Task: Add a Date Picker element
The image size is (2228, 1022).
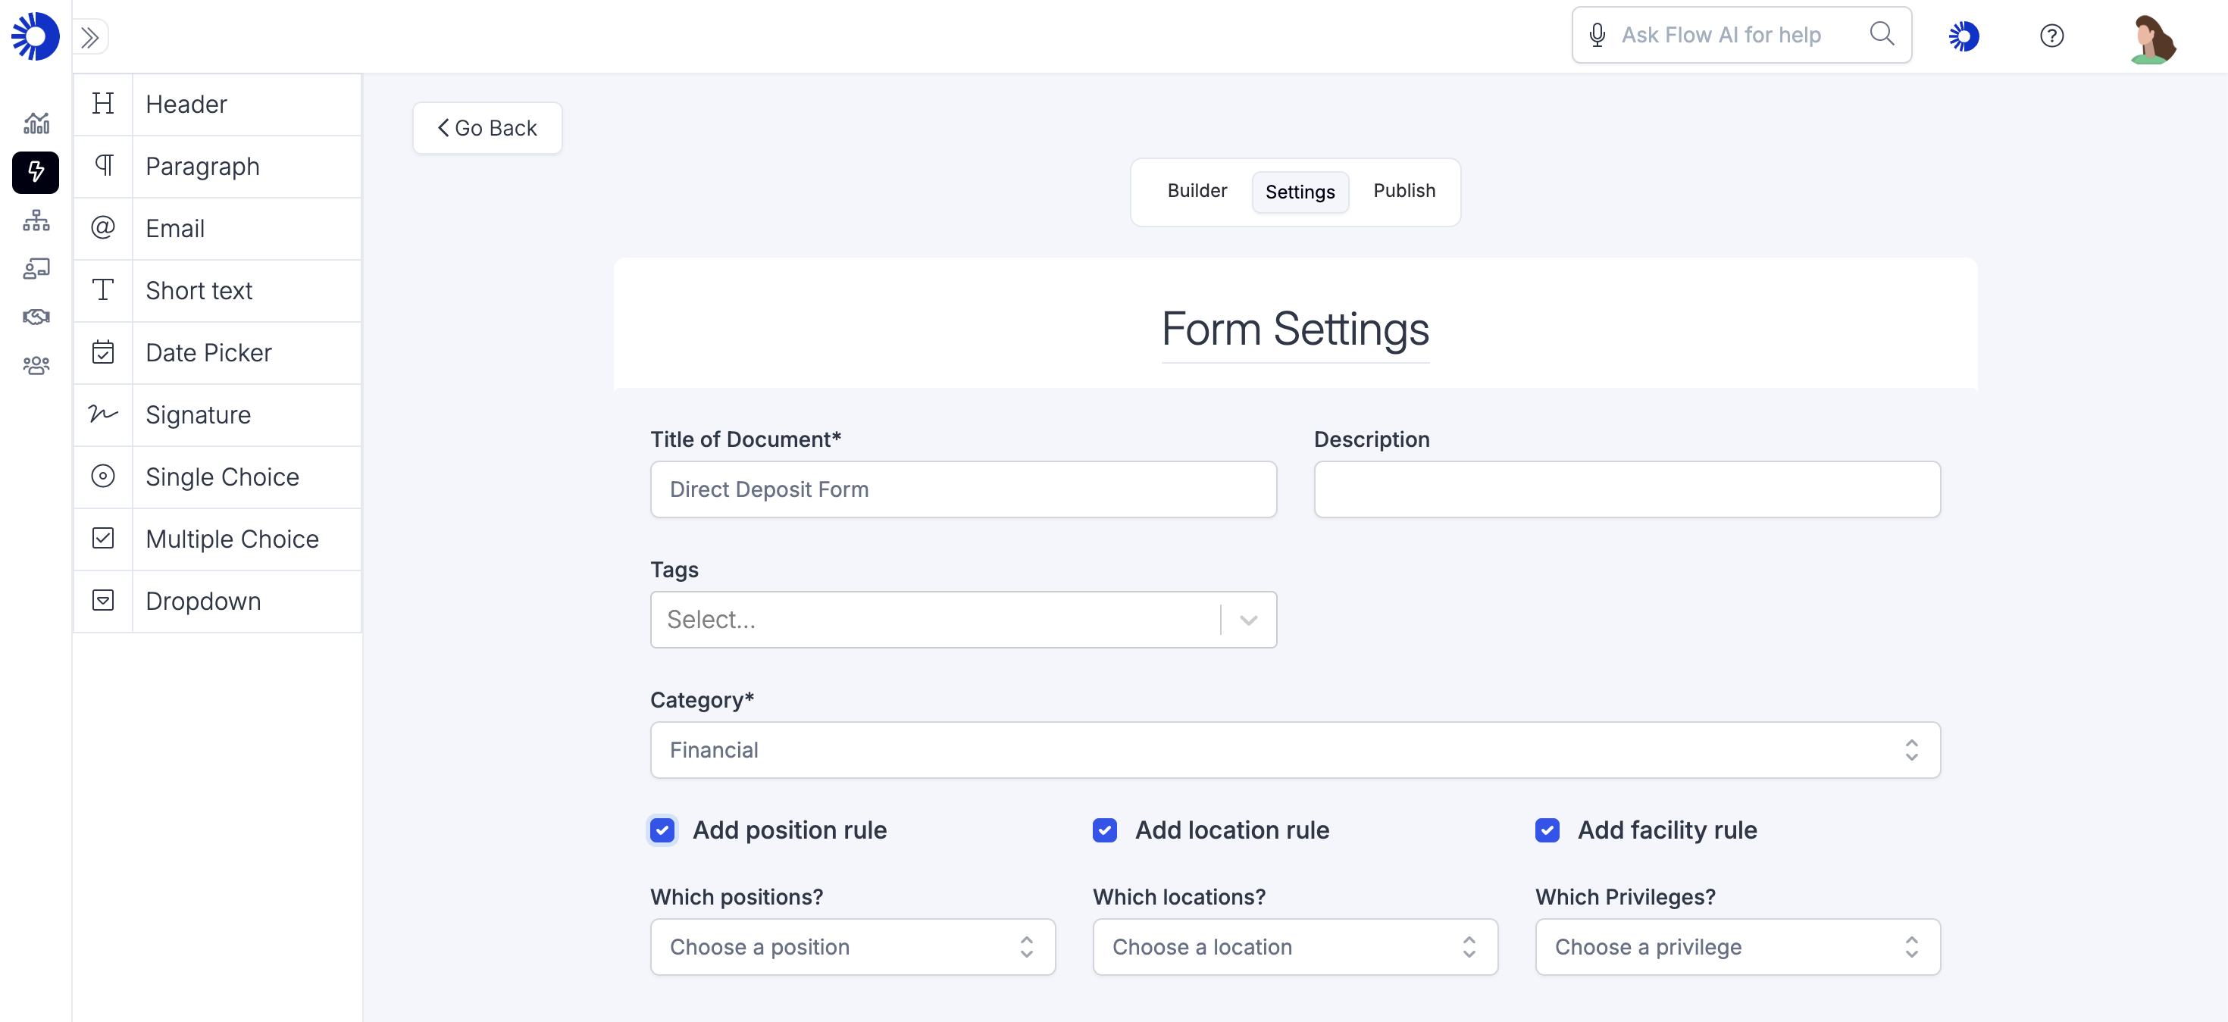Action: [208, 353]
